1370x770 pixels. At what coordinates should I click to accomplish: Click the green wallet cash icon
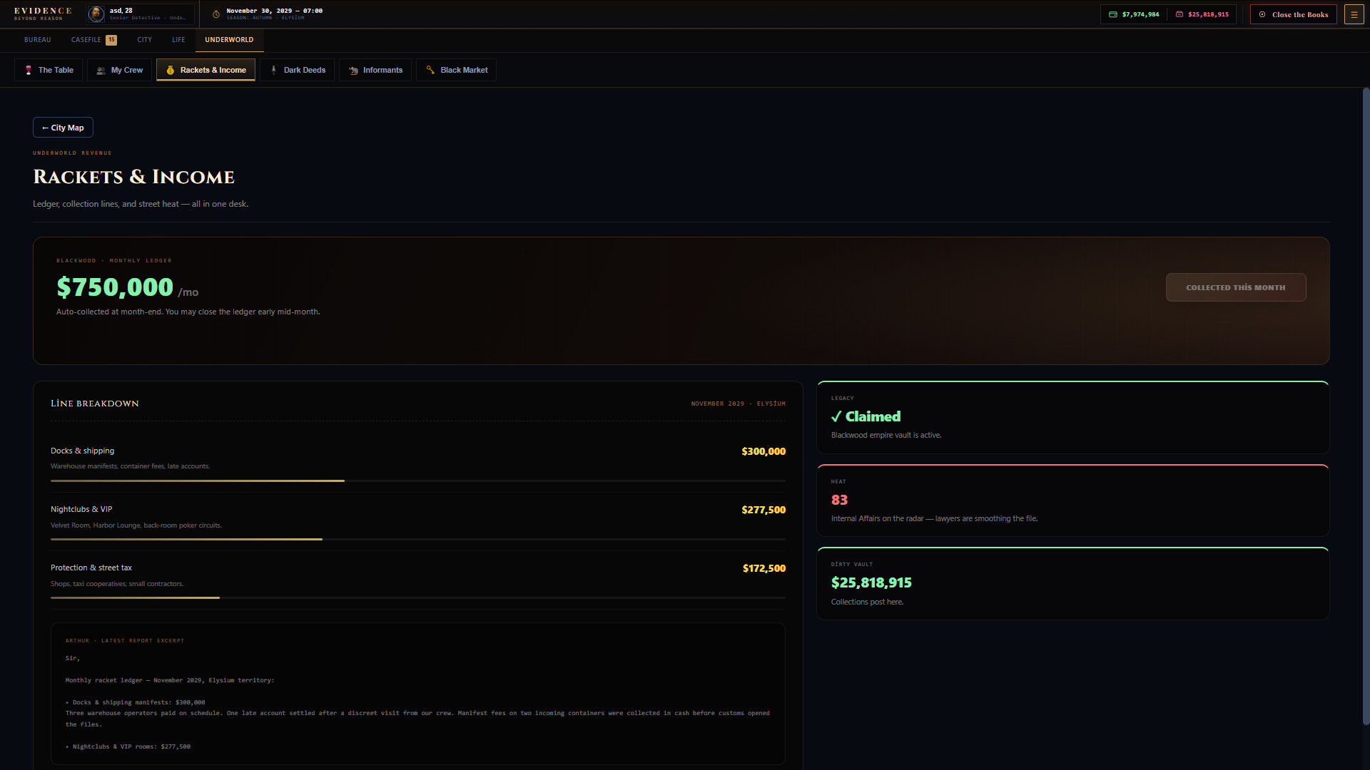coord(1113,14)
